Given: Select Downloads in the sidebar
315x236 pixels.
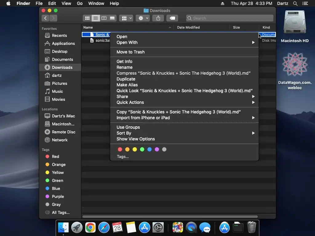Looking at the screenshot, I should (60, 67).
